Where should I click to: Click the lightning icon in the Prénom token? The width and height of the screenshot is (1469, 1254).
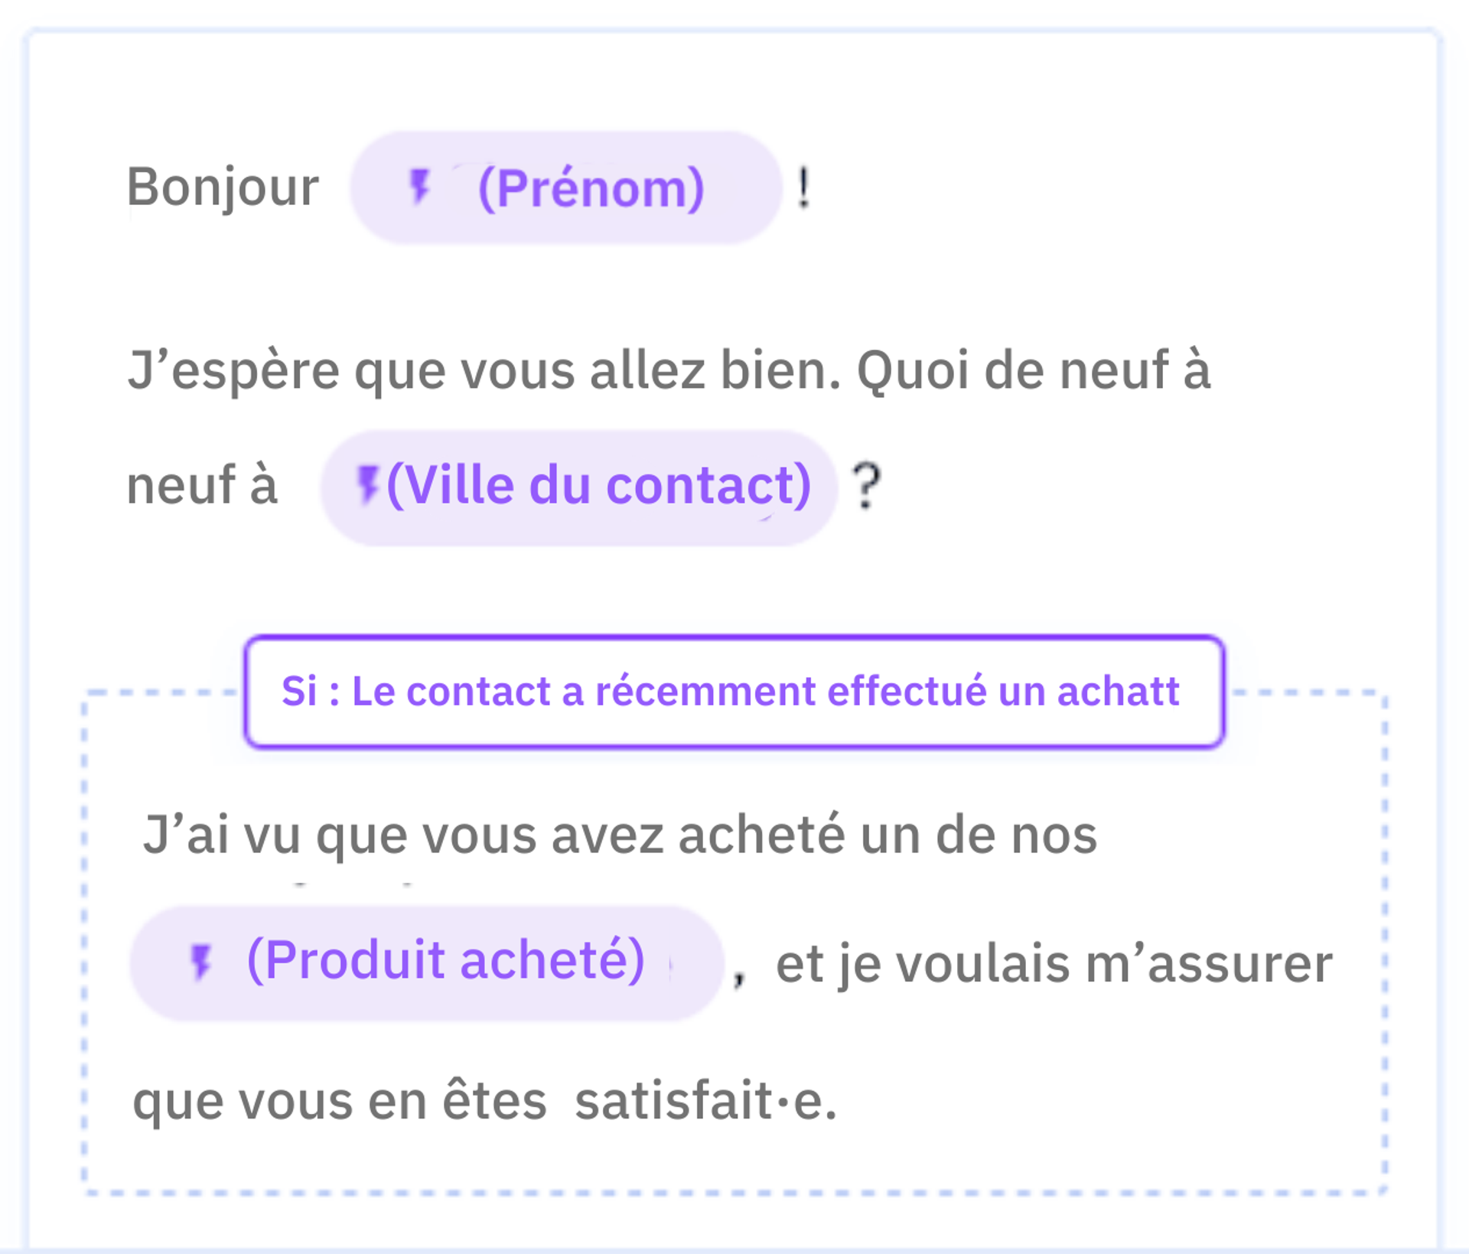[419, 187]
